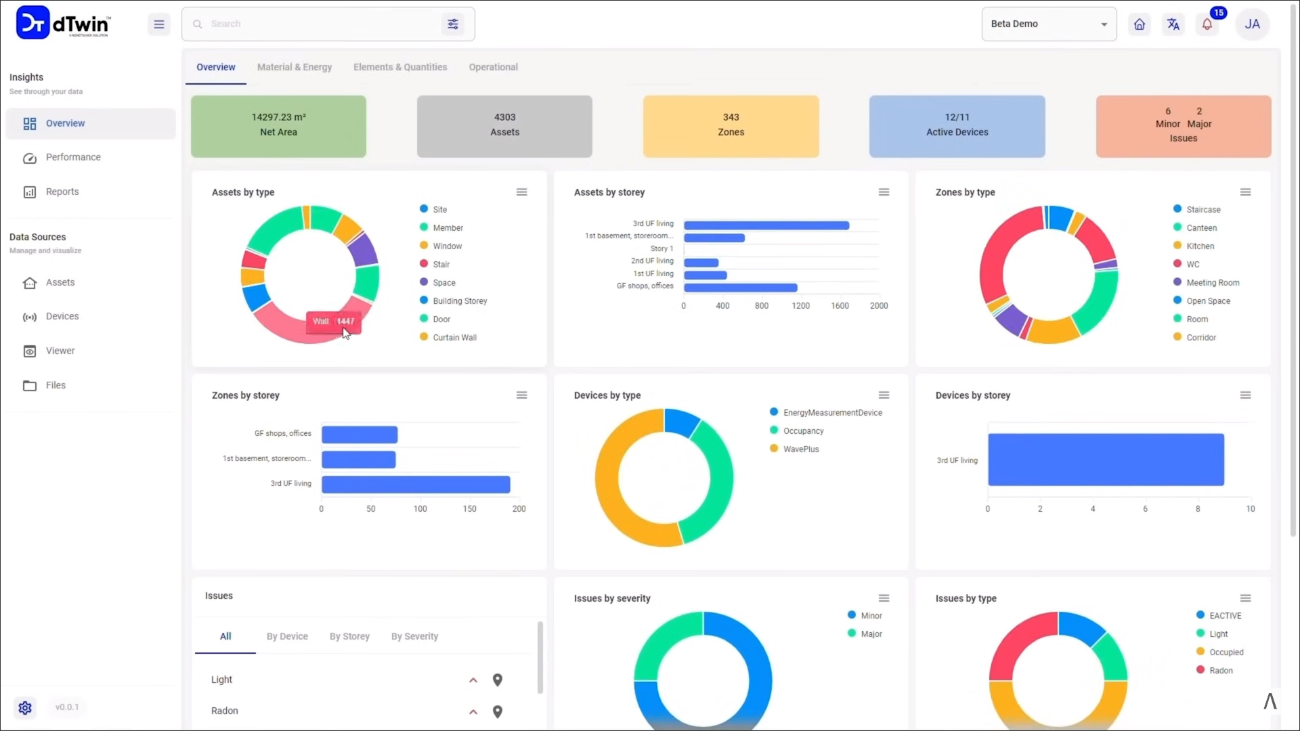Open search filter options icon

click(453, 24)
